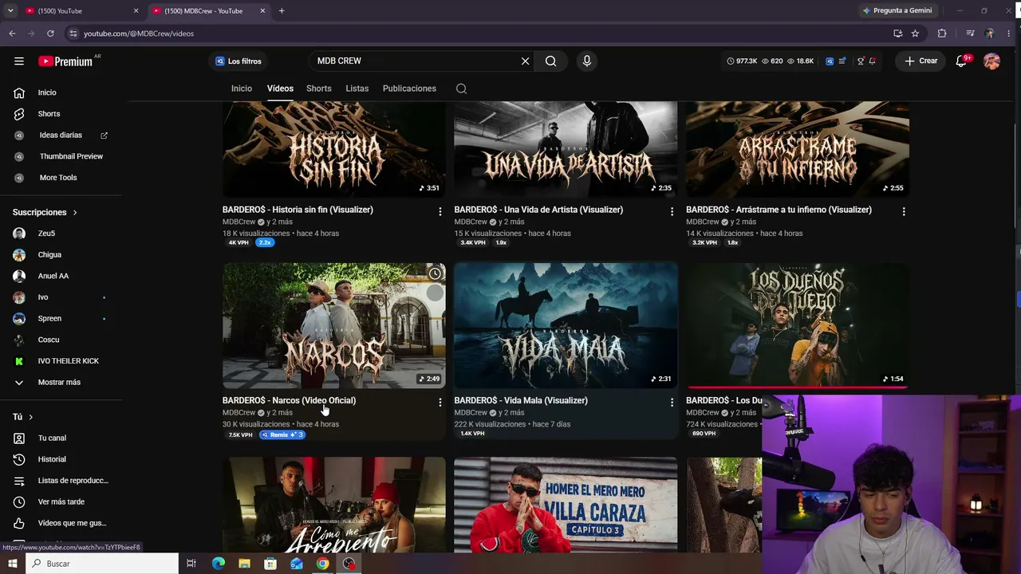The image size is (1021, 574).
Task: Open the Los filtros button
Action: [x=238, y=61]
